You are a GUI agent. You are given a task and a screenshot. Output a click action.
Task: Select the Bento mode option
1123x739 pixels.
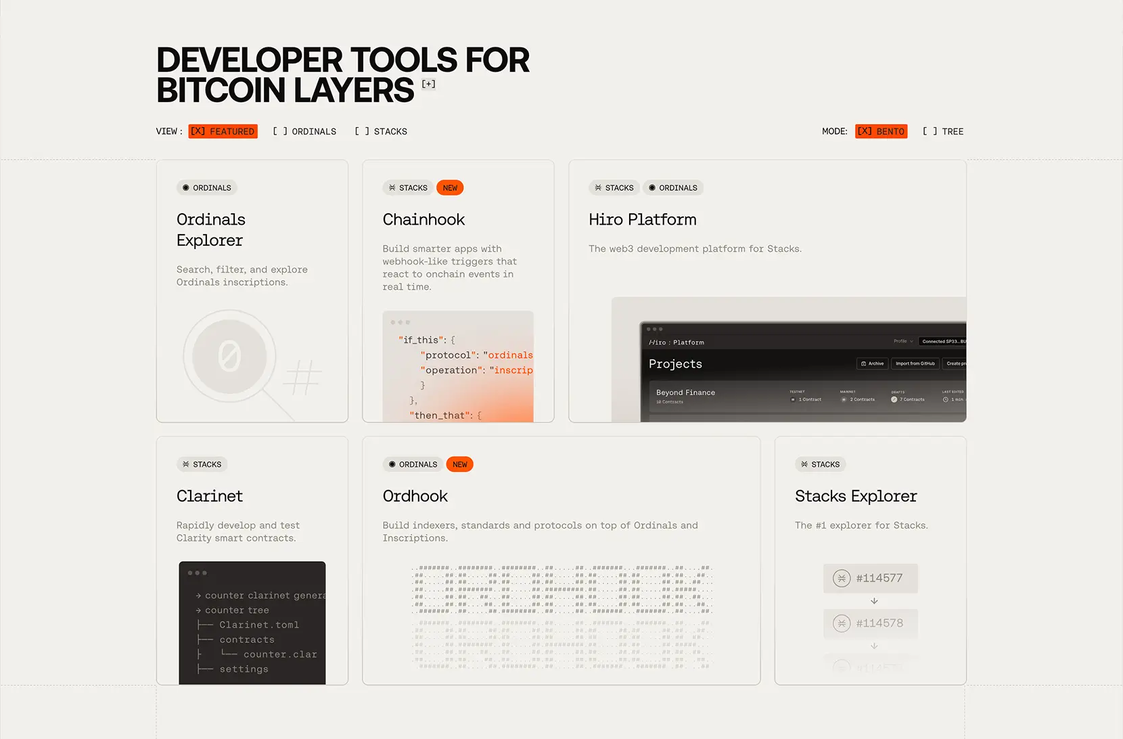(x=881, y=131)
